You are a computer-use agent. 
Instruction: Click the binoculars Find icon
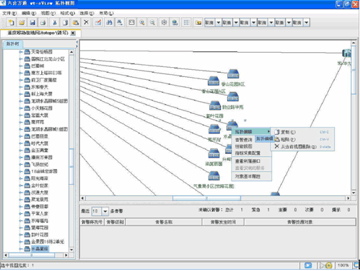coord(109,23)
